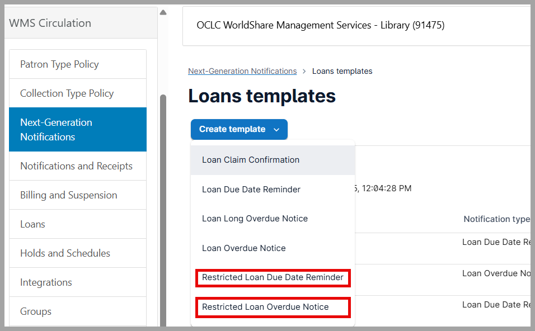Open Next-Generation Notifications breadcrumb link

point(242,71)
